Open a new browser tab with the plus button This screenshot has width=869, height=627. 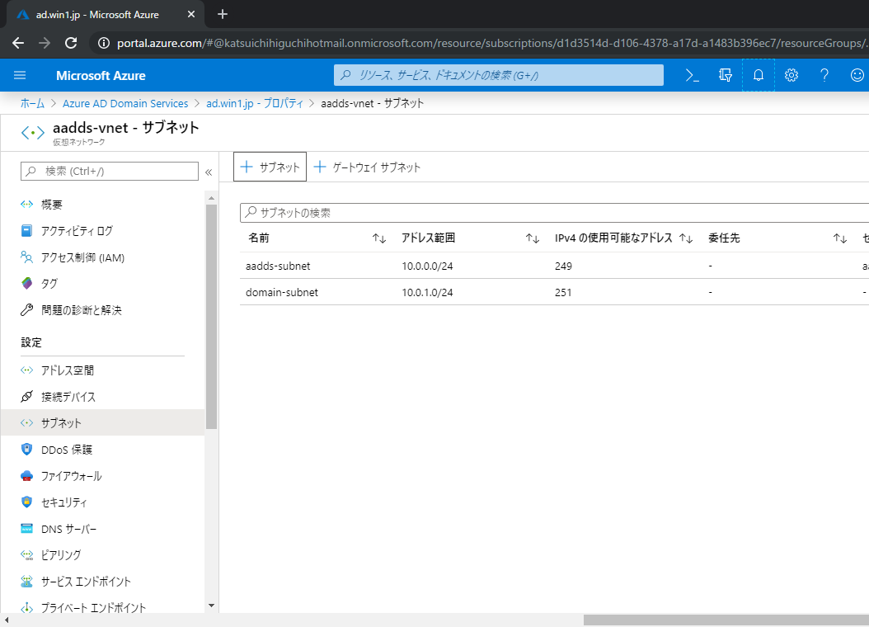(x=223, y=14)
